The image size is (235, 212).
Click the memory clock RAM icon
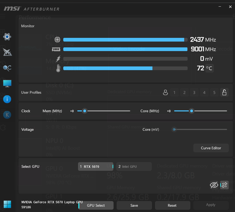click(56, 49)
